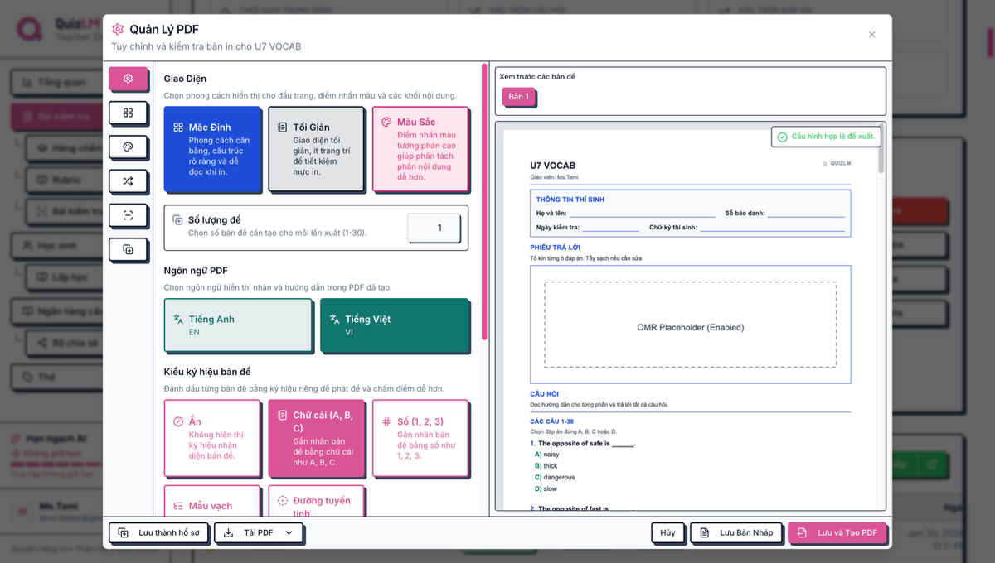Save a draft with 'Lưu Bản Nháp'
995x563 pixels.
pyautogui.click(x=736, y=533)
